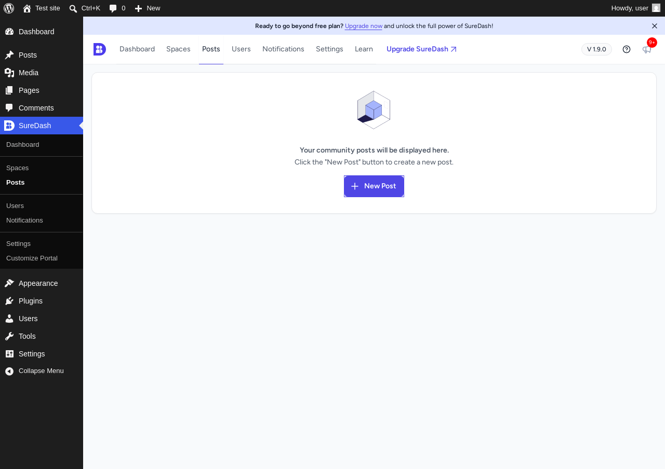
Task: Open the Plugins menu
Action: pos(42,301)
